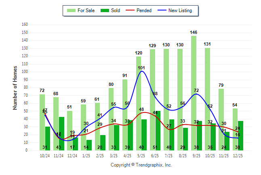
Task: Click the 160 gridline value on y-axis
Action: (25, 25)
